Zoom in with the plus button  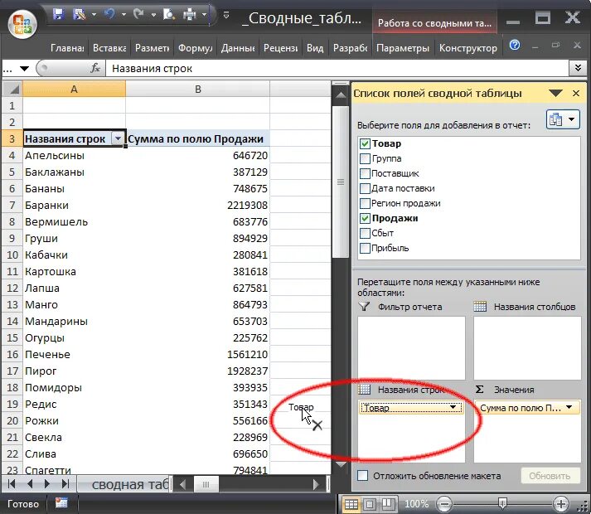coord(561,504)
